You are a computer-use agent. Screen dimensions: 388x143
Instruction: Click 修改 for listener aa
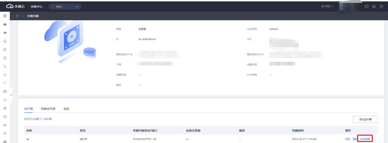point(348,139)
